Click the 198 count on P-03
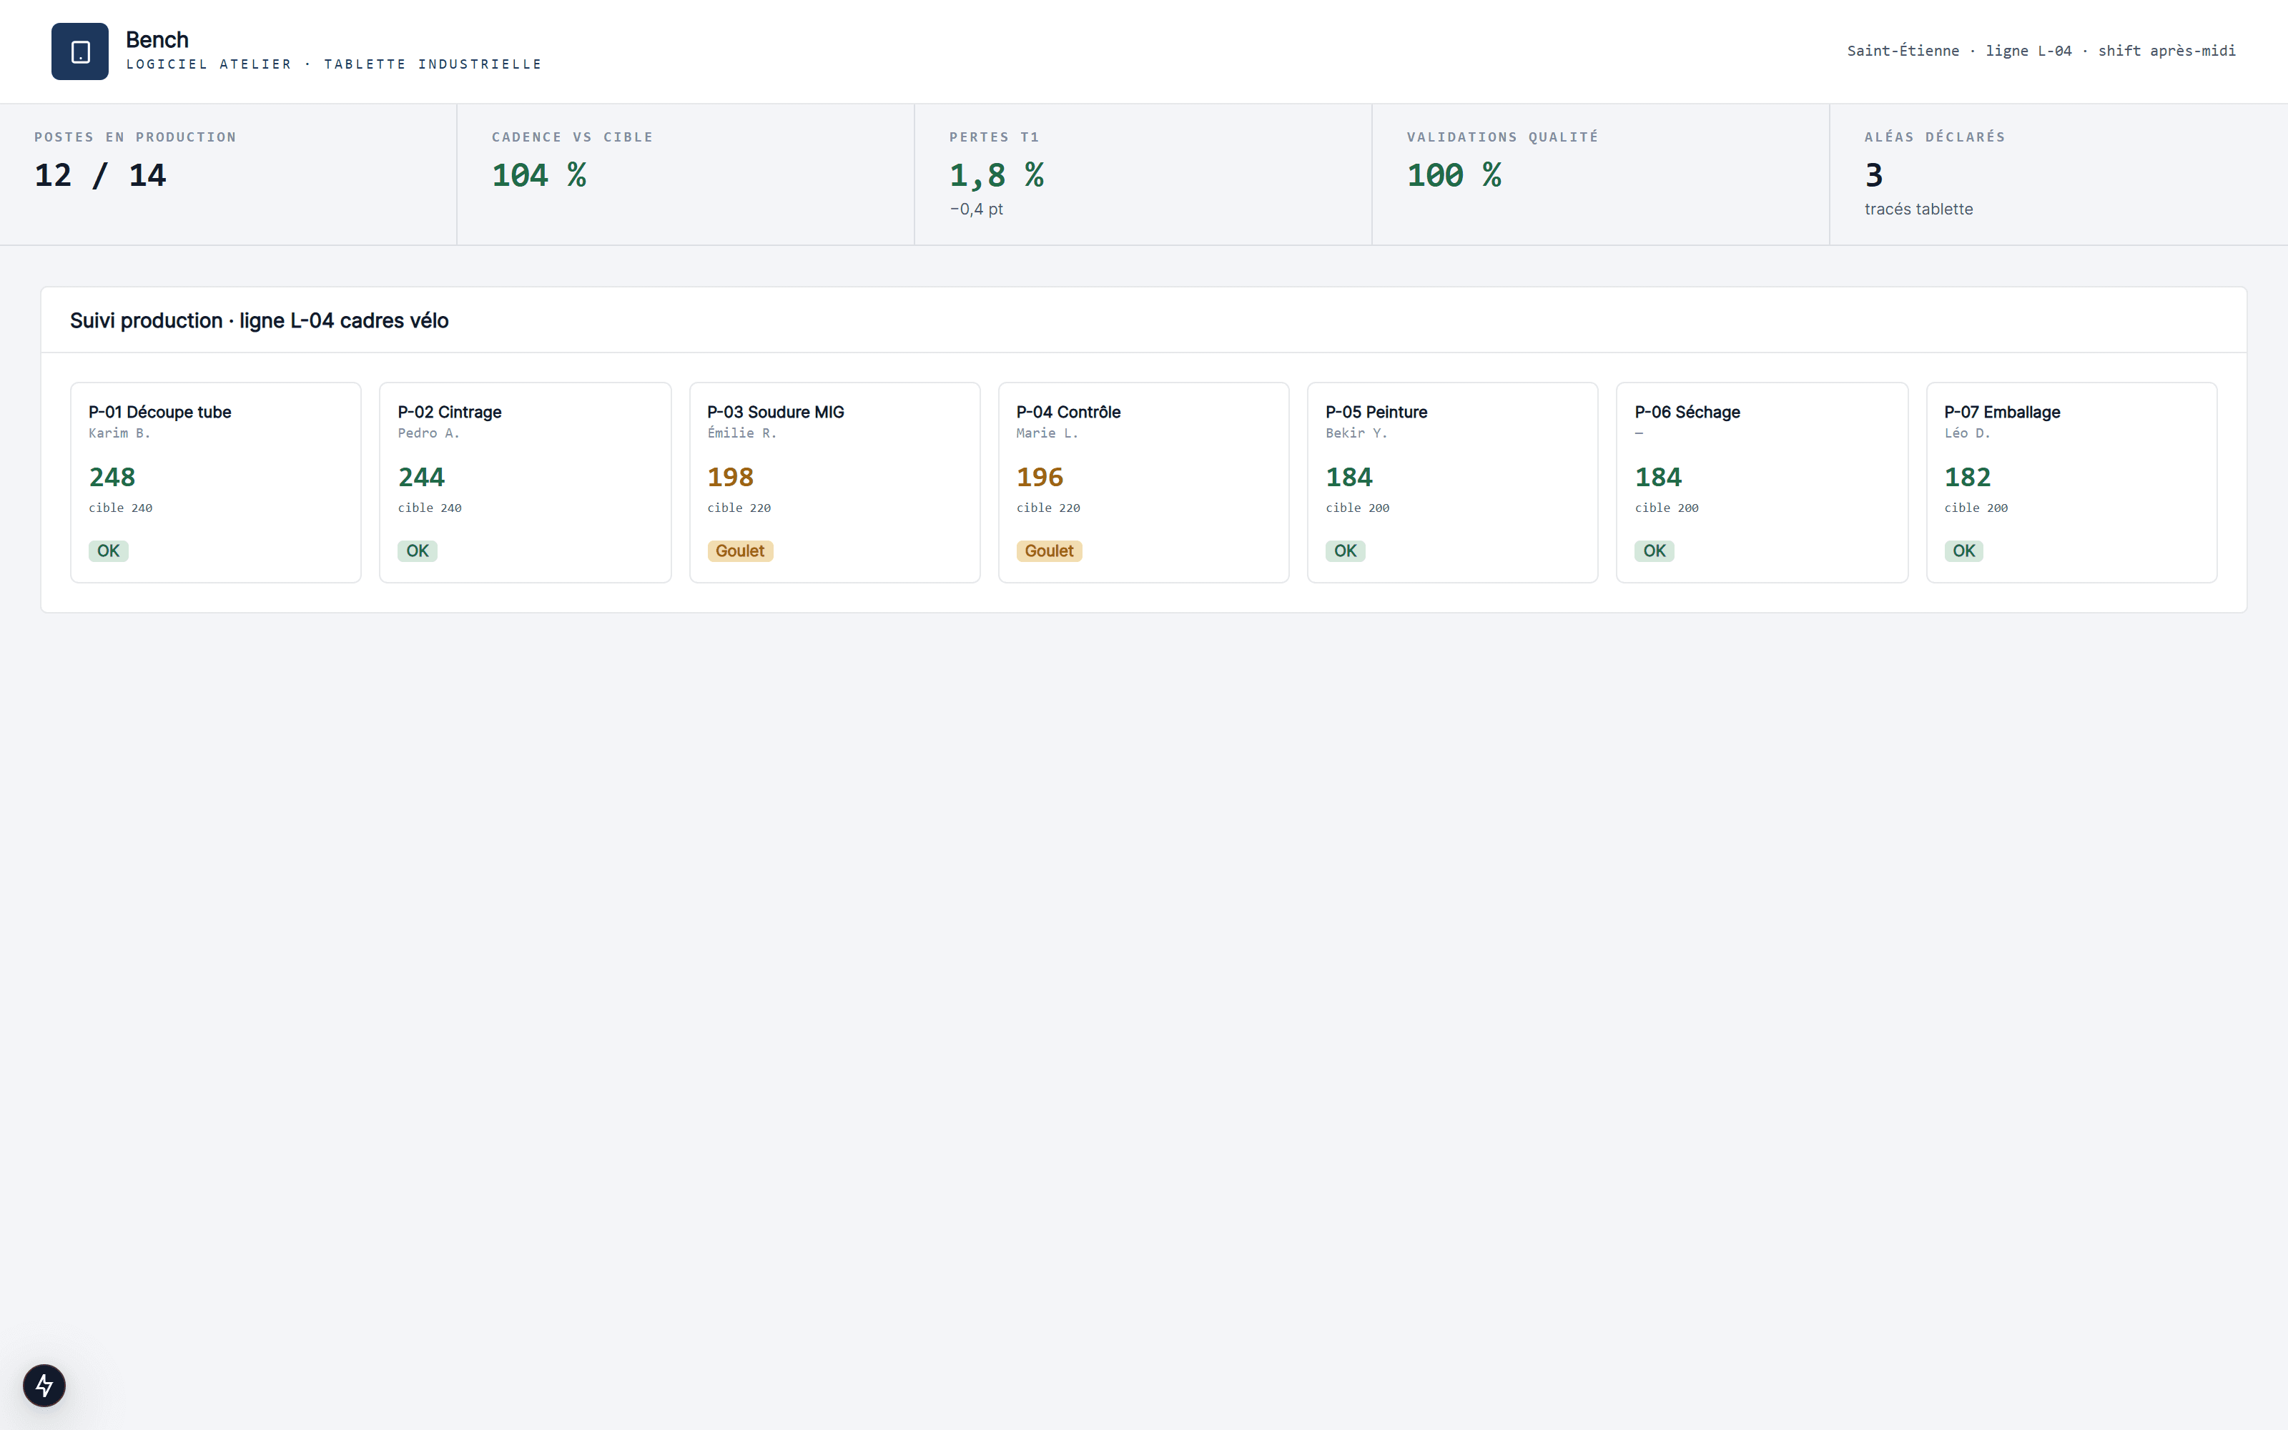 point(730,477)
